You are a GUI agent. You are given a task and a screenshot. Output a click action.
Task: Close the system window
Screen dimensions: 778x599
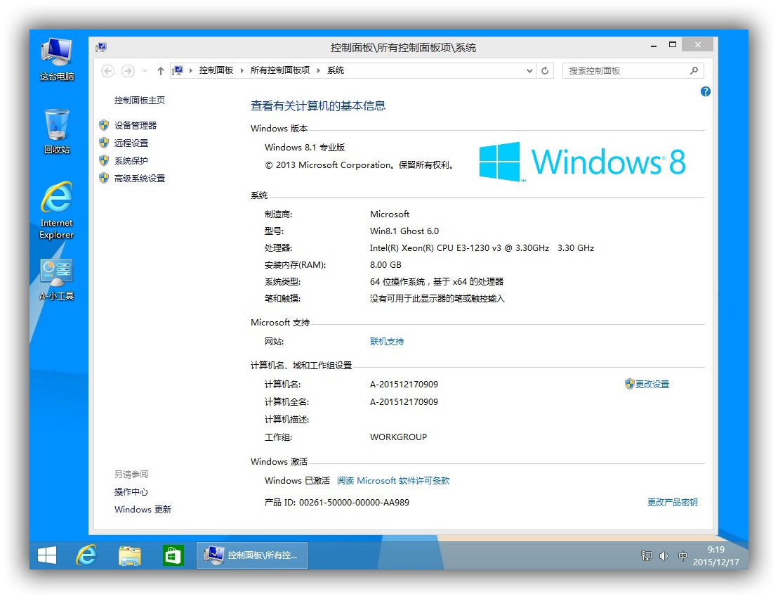click(698, 45)
